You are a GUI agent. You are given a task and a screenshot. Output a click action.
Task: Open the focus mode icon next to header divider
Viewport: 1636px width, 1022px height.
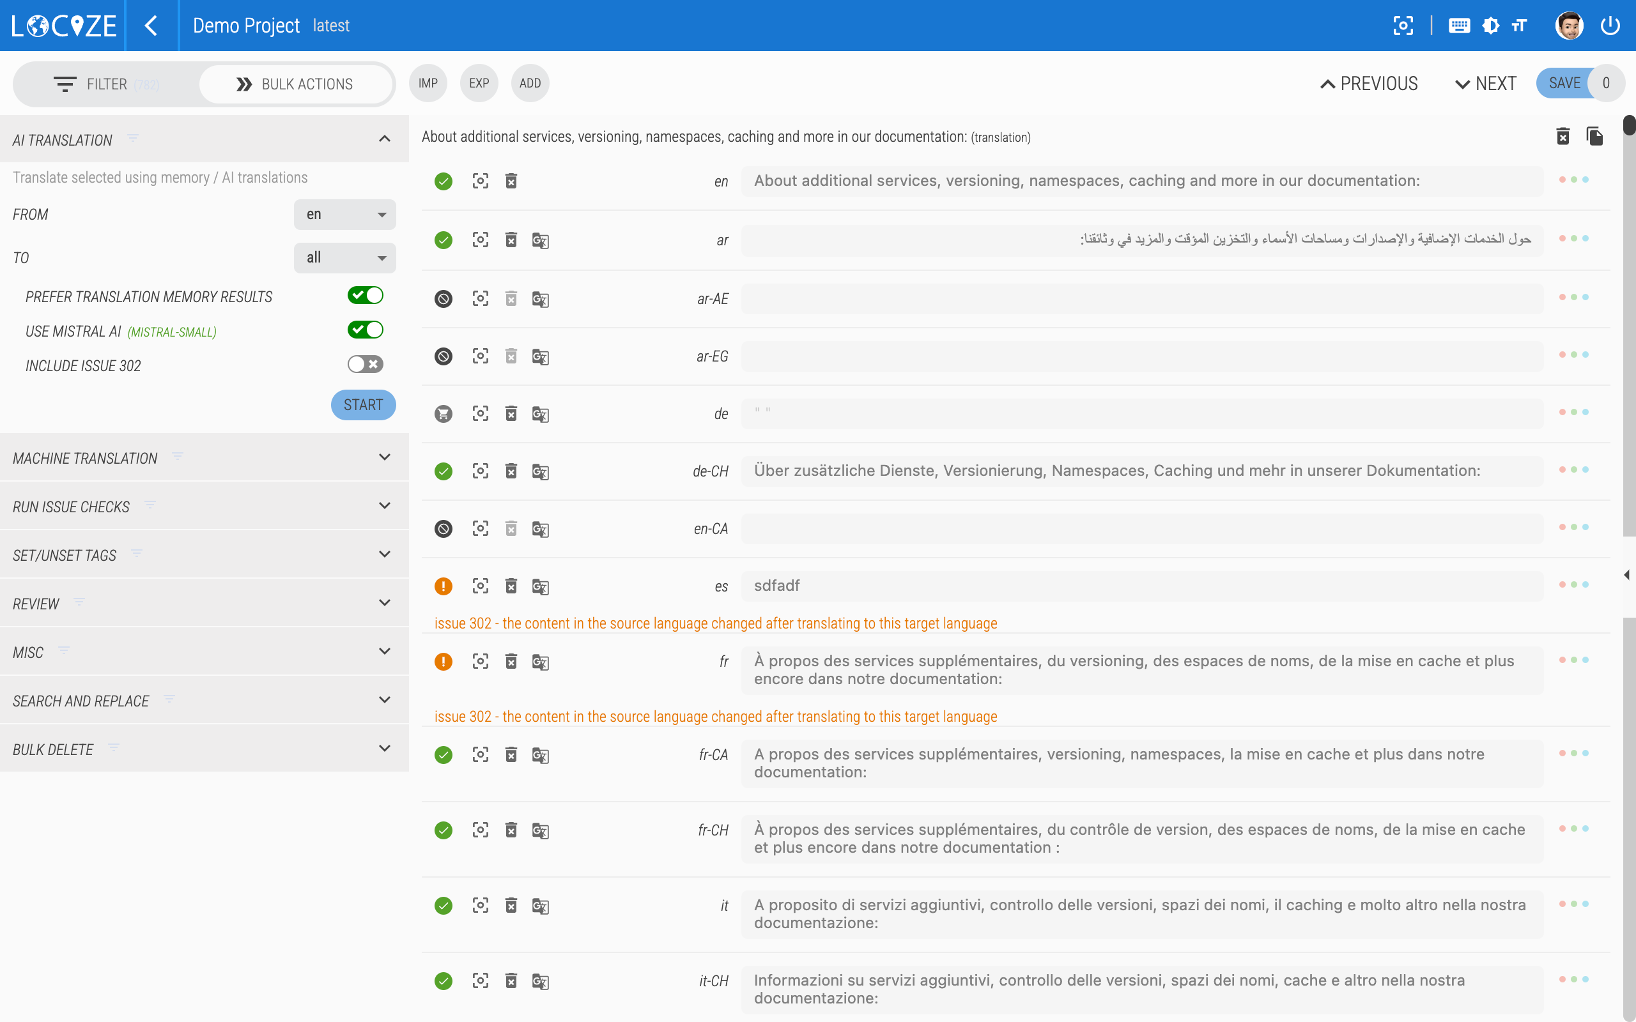click(x=1404, y=25)
